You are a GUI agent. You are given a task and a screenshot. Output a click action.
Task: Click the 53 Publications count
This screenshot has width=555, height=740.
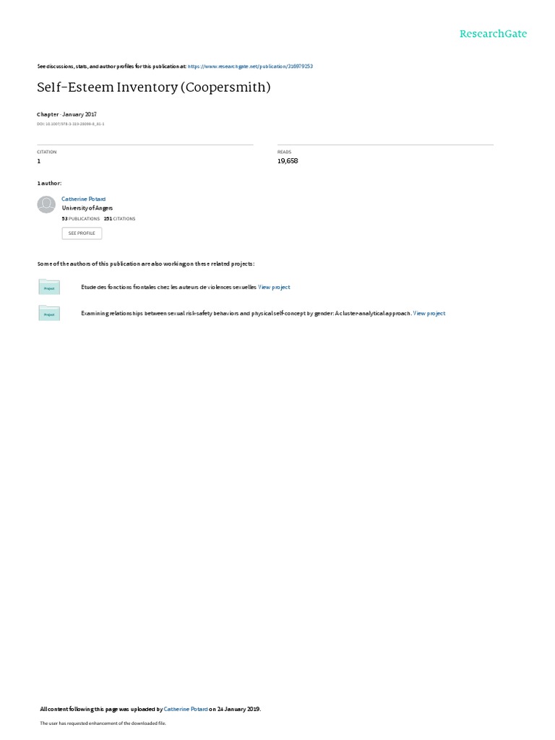point(81,219)
